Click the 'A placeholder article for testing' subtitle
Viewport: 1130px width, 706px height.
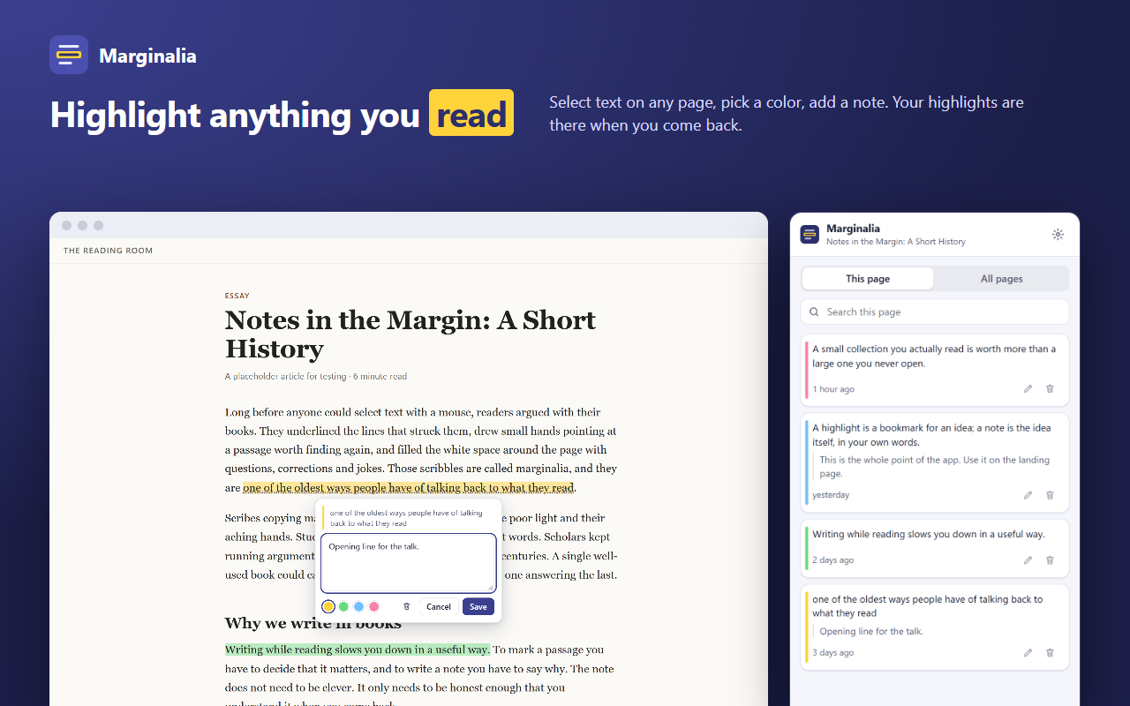pyautogui.click(x=316, y=377)
